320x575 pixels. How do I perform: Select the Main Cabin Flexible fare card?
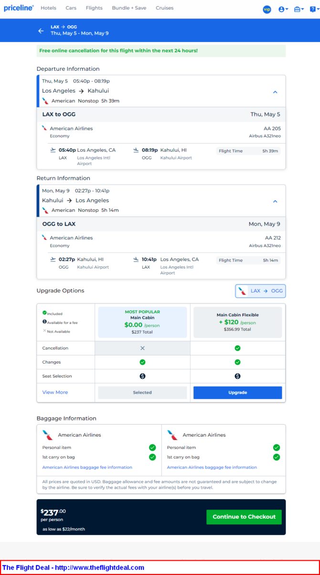tap(237, 322)
